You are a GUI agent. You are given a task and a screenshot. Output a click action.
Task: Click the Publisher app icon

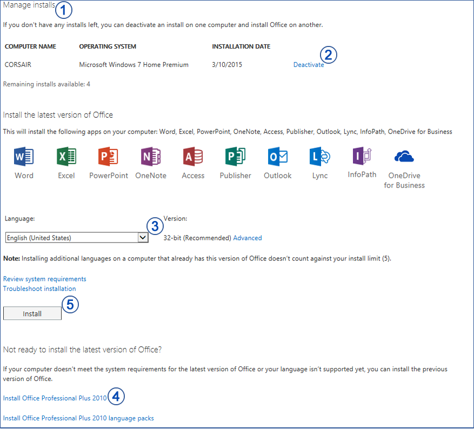coord(235,157)
